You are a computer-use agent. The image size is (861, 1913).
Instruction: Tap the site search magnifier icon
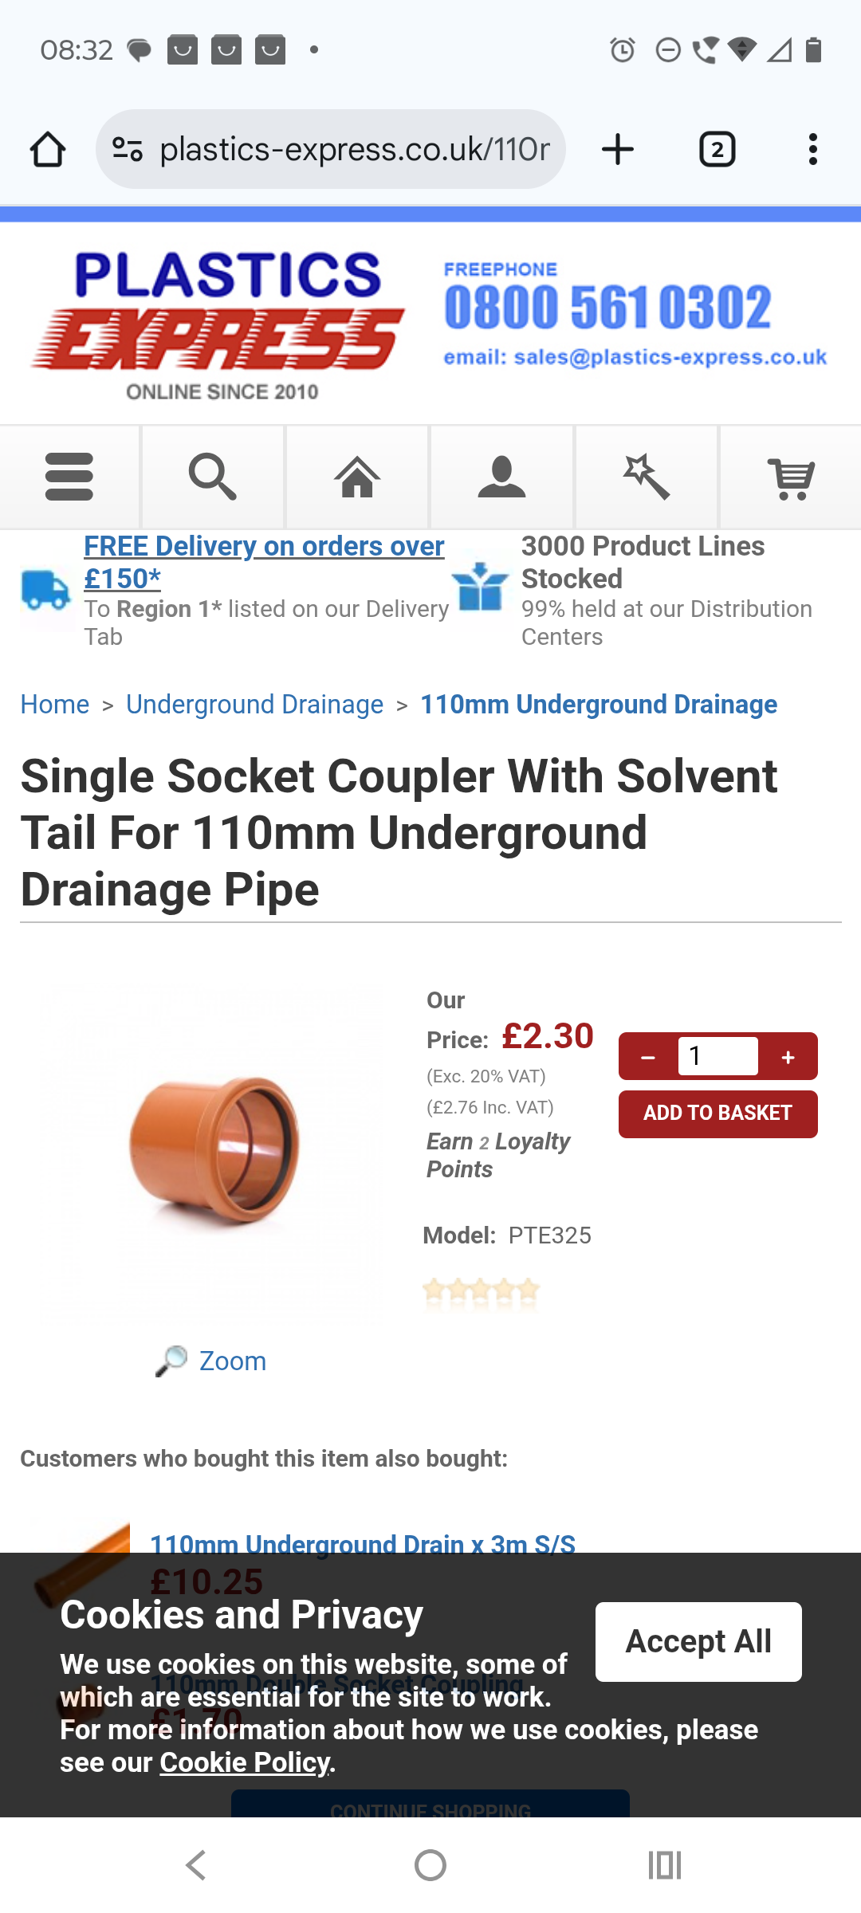click(213, 477)
